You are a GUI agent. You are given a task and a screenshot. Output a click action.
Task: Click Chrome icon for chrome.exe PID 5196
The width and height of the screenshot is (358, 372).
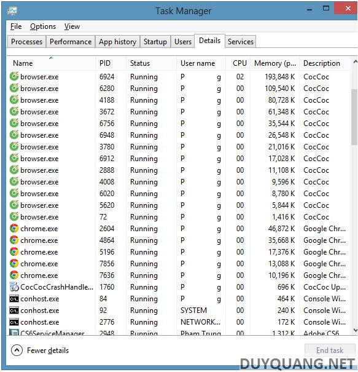pos(14,251)
